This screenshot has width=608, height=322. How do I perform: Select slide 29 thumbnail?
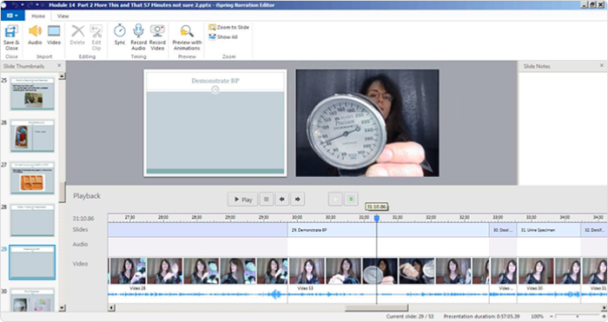tap(32, 262)
